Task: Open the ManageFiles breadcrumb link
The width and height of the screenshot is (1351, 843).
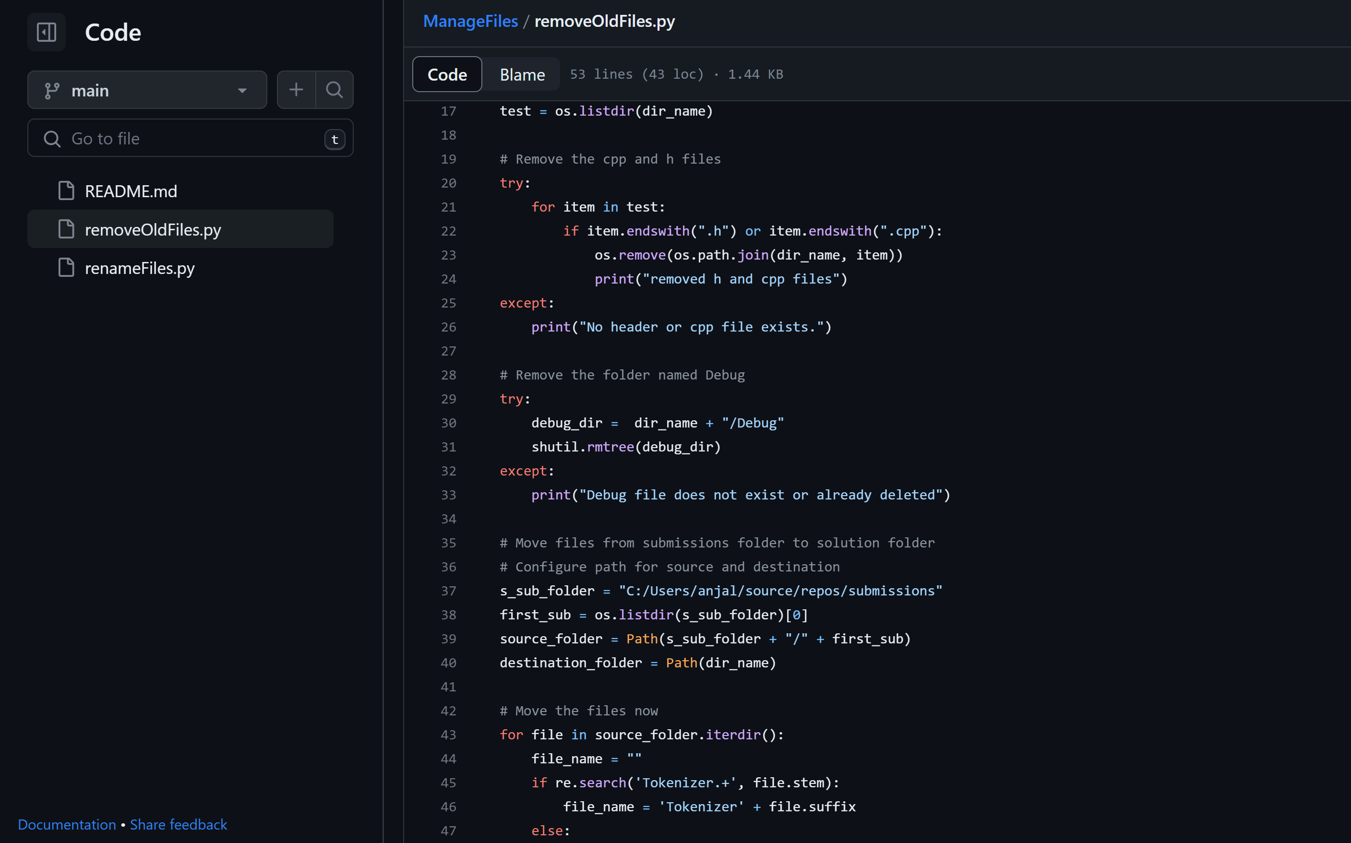Action: pos(470,21)
